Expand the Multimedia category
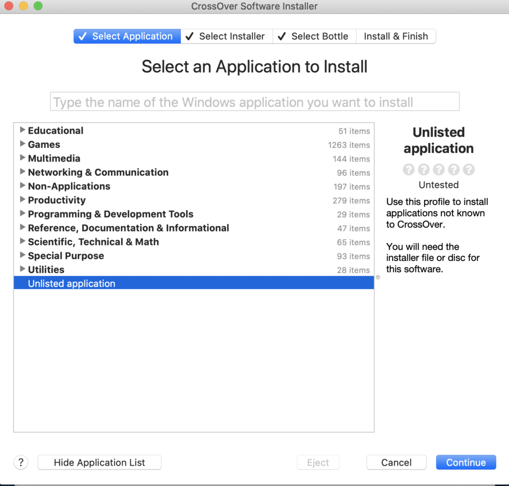Screen dimensions: 509x486 [22, 158]
